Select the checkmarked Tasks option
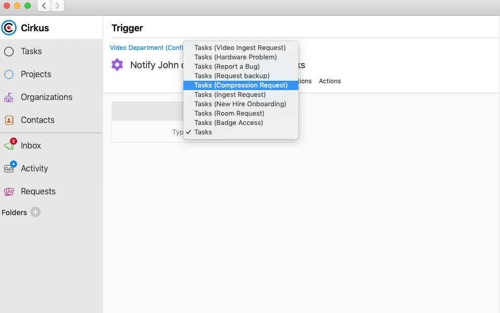 click(x=203, y=132)
